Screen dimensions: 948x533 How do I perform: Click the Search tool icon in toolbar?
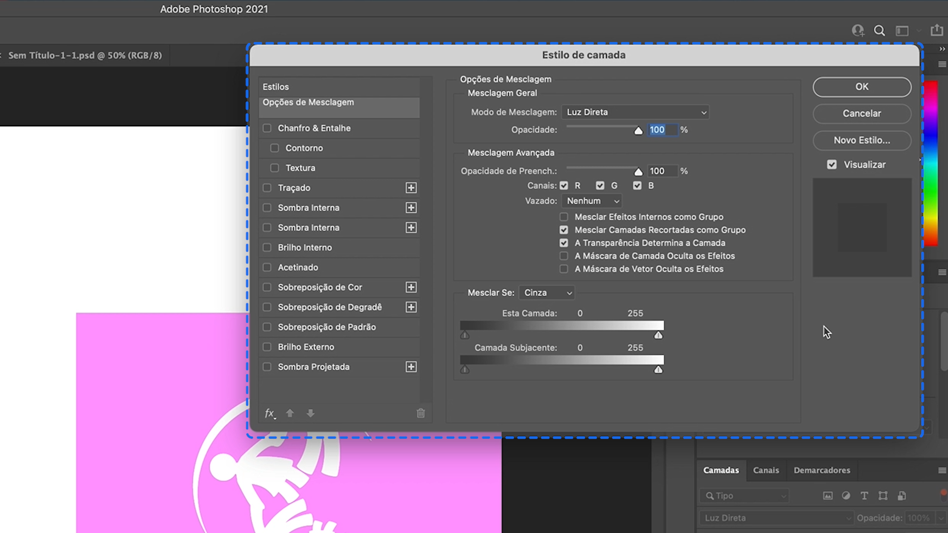[x=880, y=31]
